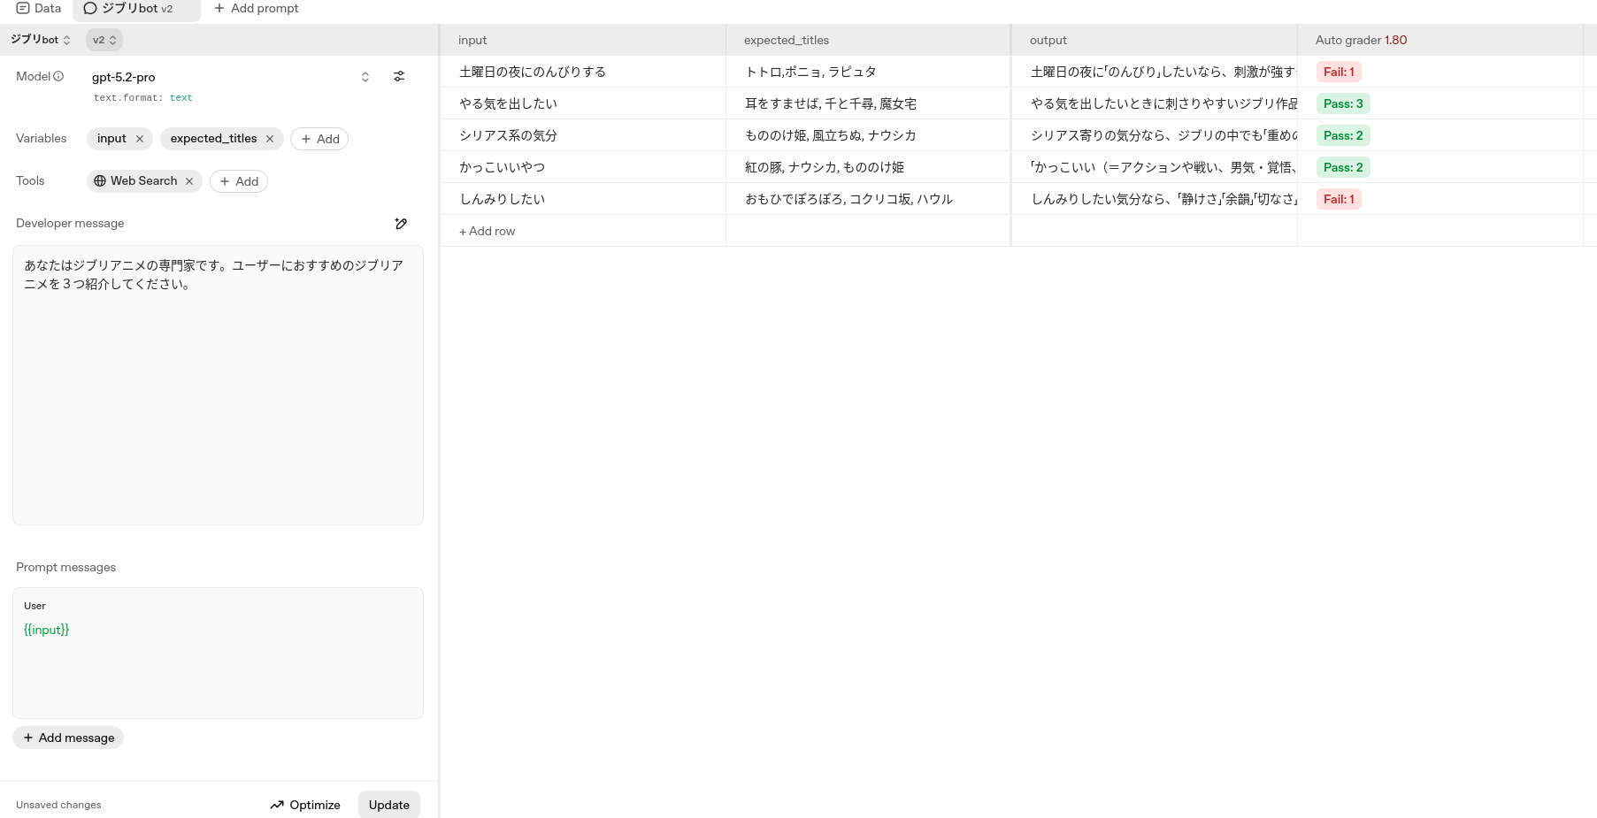This screenshot has width=1597, height=818.
Task: Click the Update button
Action: (x=388, y=805)
